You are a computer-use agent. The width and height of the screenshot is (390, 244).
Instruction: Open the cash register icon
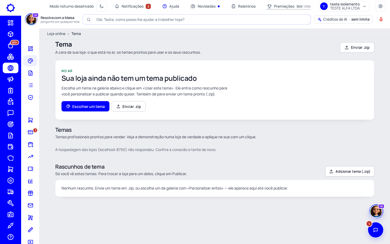click(11, 102)
